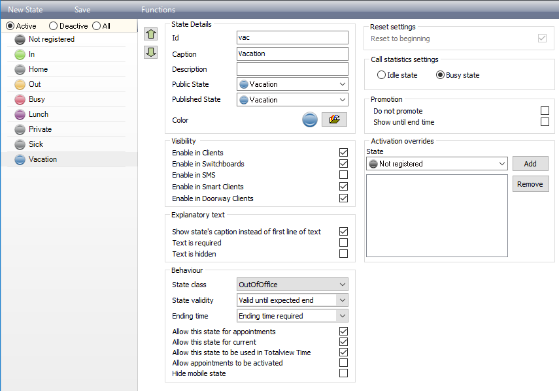This screenshot has width=559, height=391.
Task: Click the grey Not registered state icon in list
Action: pyautogui.click(x=20, y=39)
